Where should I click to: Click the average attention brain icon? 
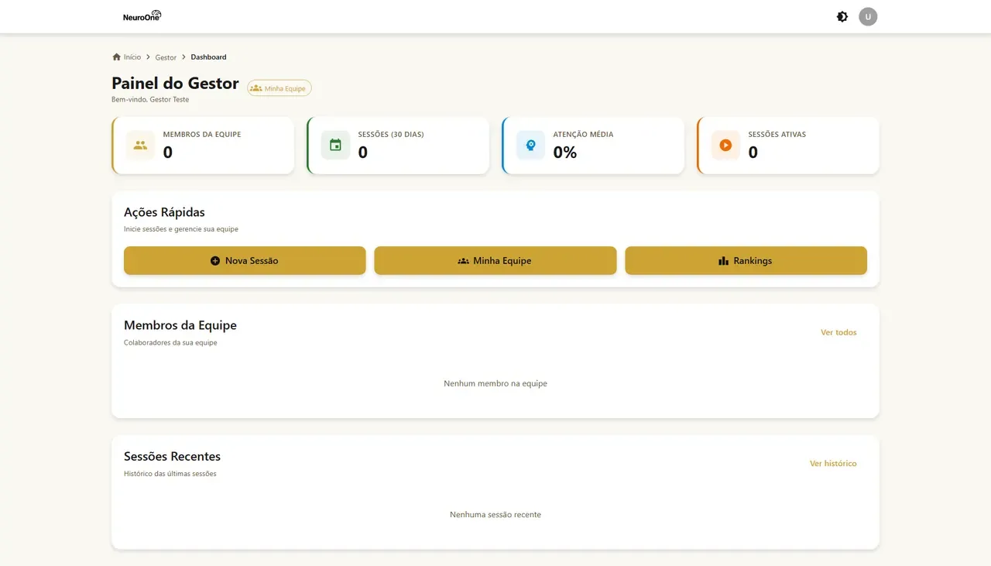pyautogui.click(x=530, y=145)
